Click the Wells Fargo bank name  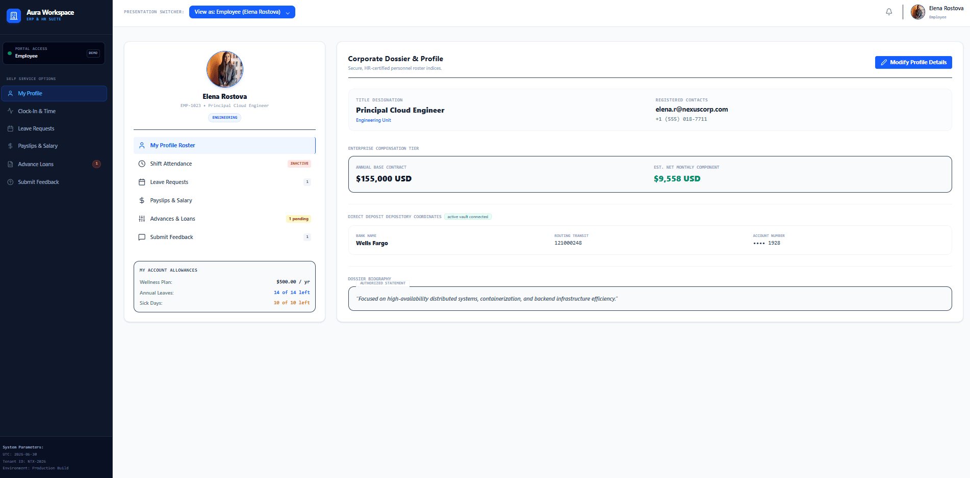point(372,244)
